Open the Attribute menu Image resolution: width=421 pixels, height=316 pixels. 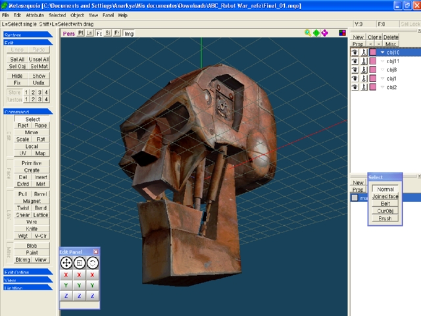coord(35,15)
